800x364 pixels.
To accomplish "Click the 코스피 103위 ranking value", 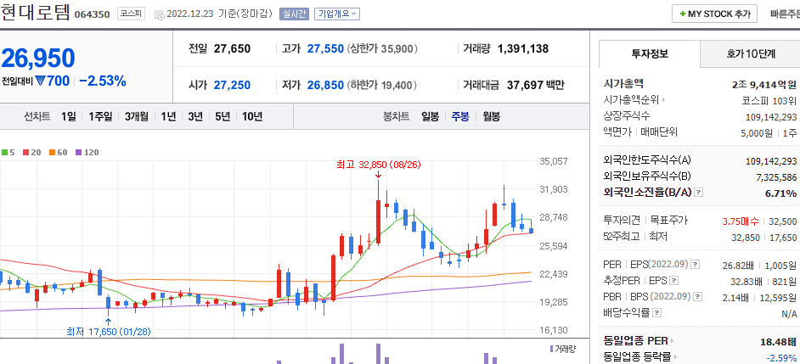I will click(769, 100).
